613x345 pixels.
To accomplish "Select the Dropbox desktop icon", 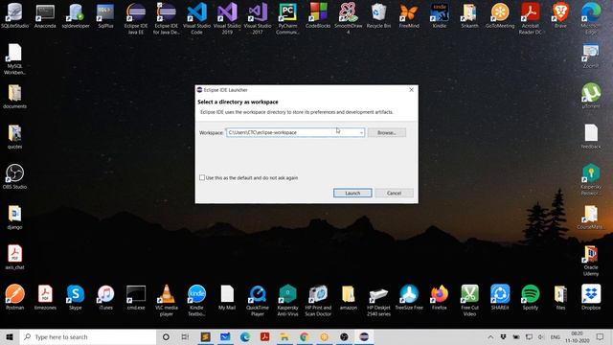I will point(591,297).
